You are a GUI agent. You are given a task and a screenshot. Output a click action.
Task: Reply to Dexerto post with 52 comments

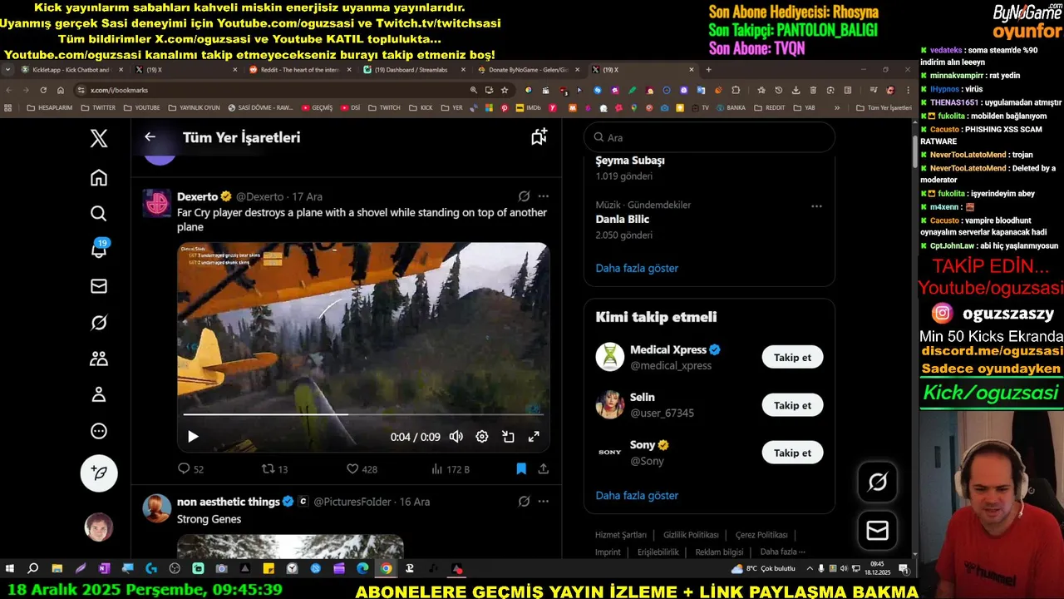(x=190, y=469)
